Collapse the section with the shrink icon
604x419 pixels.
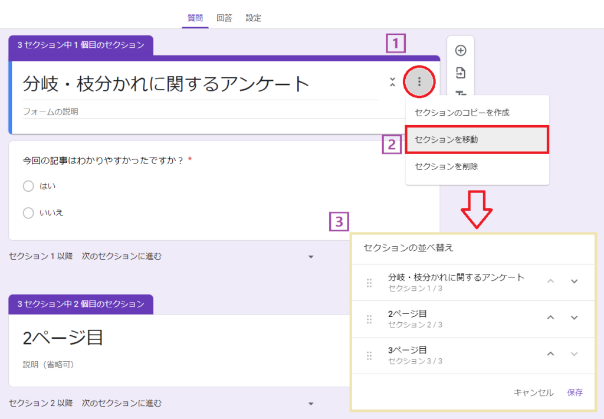(392, 82)
